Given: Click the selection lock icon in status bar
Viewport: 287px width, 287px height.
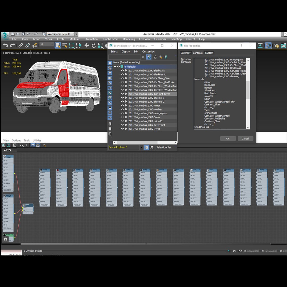Looking at the screenshot, I should click(x=234, y=251).
